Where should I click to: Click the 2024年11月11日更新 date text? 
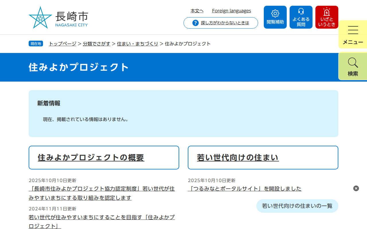[x=52, y=209]
